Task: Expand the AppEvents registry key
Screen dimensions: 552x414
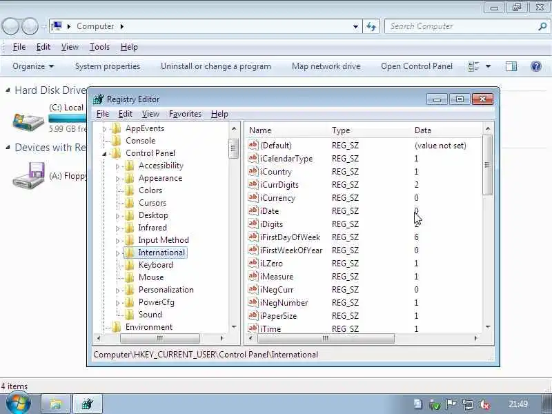Action: [x=104, y=129]
